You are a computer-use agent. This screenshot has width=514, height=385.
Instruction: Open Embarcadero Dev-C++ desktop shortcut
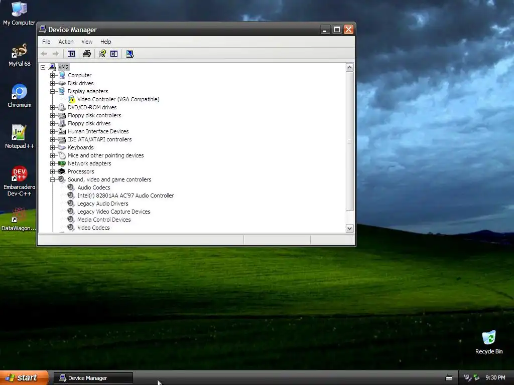click(x=20, y=181)
